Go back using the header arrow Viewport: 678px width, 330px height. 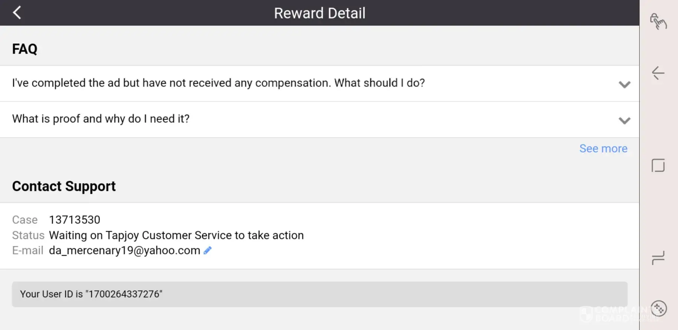17,13
